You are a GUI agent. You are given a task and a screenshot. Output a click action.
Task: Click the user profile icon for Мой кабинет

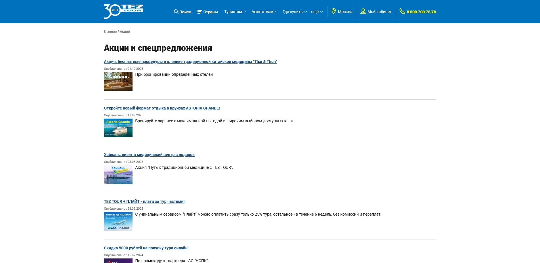click(363, 11)
